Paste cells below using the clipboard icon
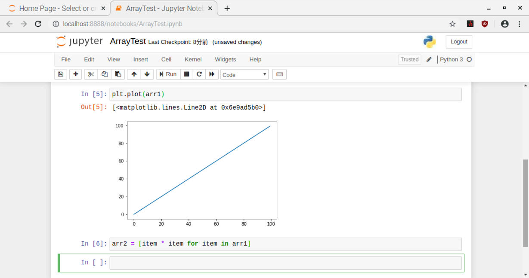The image size is (529, 278). [x=118, y=74]
